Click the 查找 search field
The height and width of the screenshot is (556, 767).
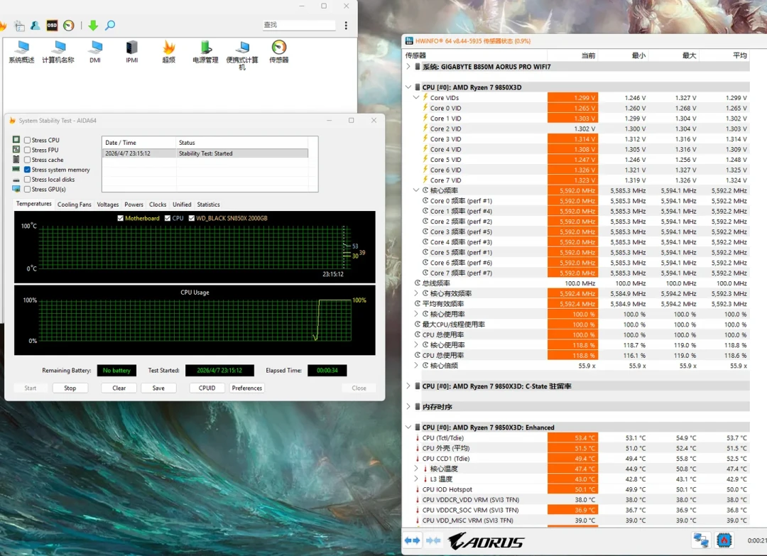click(x=299, y=25)
